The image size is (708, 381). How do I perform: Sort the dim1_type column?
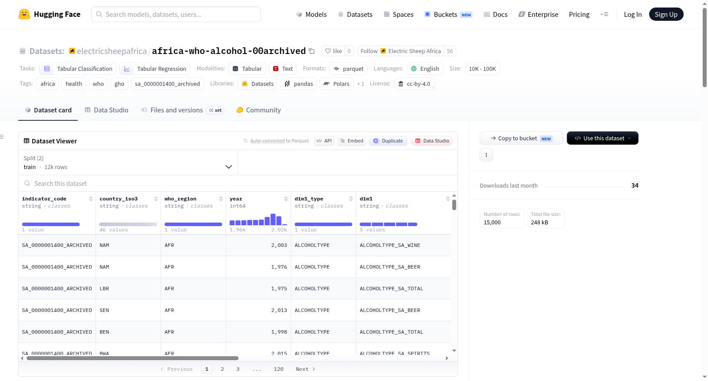click(x=351, y=199)
